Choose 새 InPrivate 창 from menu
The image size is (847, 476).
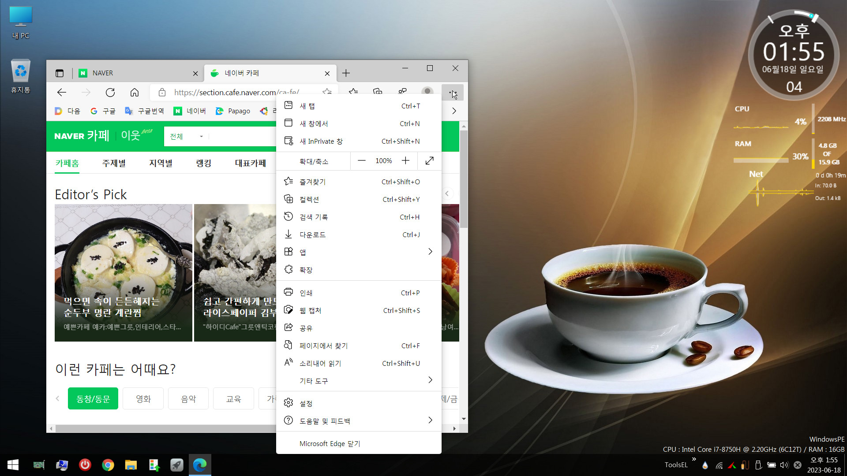click(x=359, y=141)
